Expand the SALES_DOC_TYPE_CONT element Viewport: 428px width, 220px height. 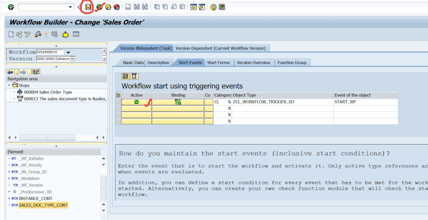[9, 205]
